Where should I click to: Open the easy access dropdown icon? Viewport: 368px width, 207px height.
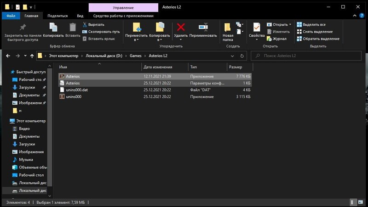point(240,31)
